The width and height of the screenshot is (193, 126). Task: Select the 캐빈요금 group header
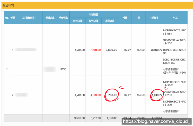point(94,15)
